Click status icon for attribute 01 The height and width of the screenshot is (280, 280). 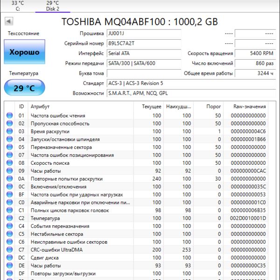tap(10, 115)
